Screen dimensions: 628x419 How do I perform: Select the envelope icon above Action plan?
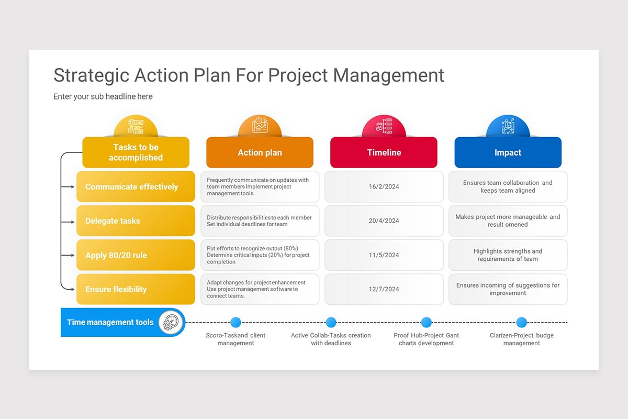[x=260, y=124]
